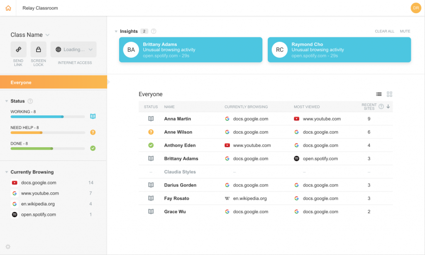Open settings gear icon
This screenshot has height=255, width=425.
click(x=8, y=247)
